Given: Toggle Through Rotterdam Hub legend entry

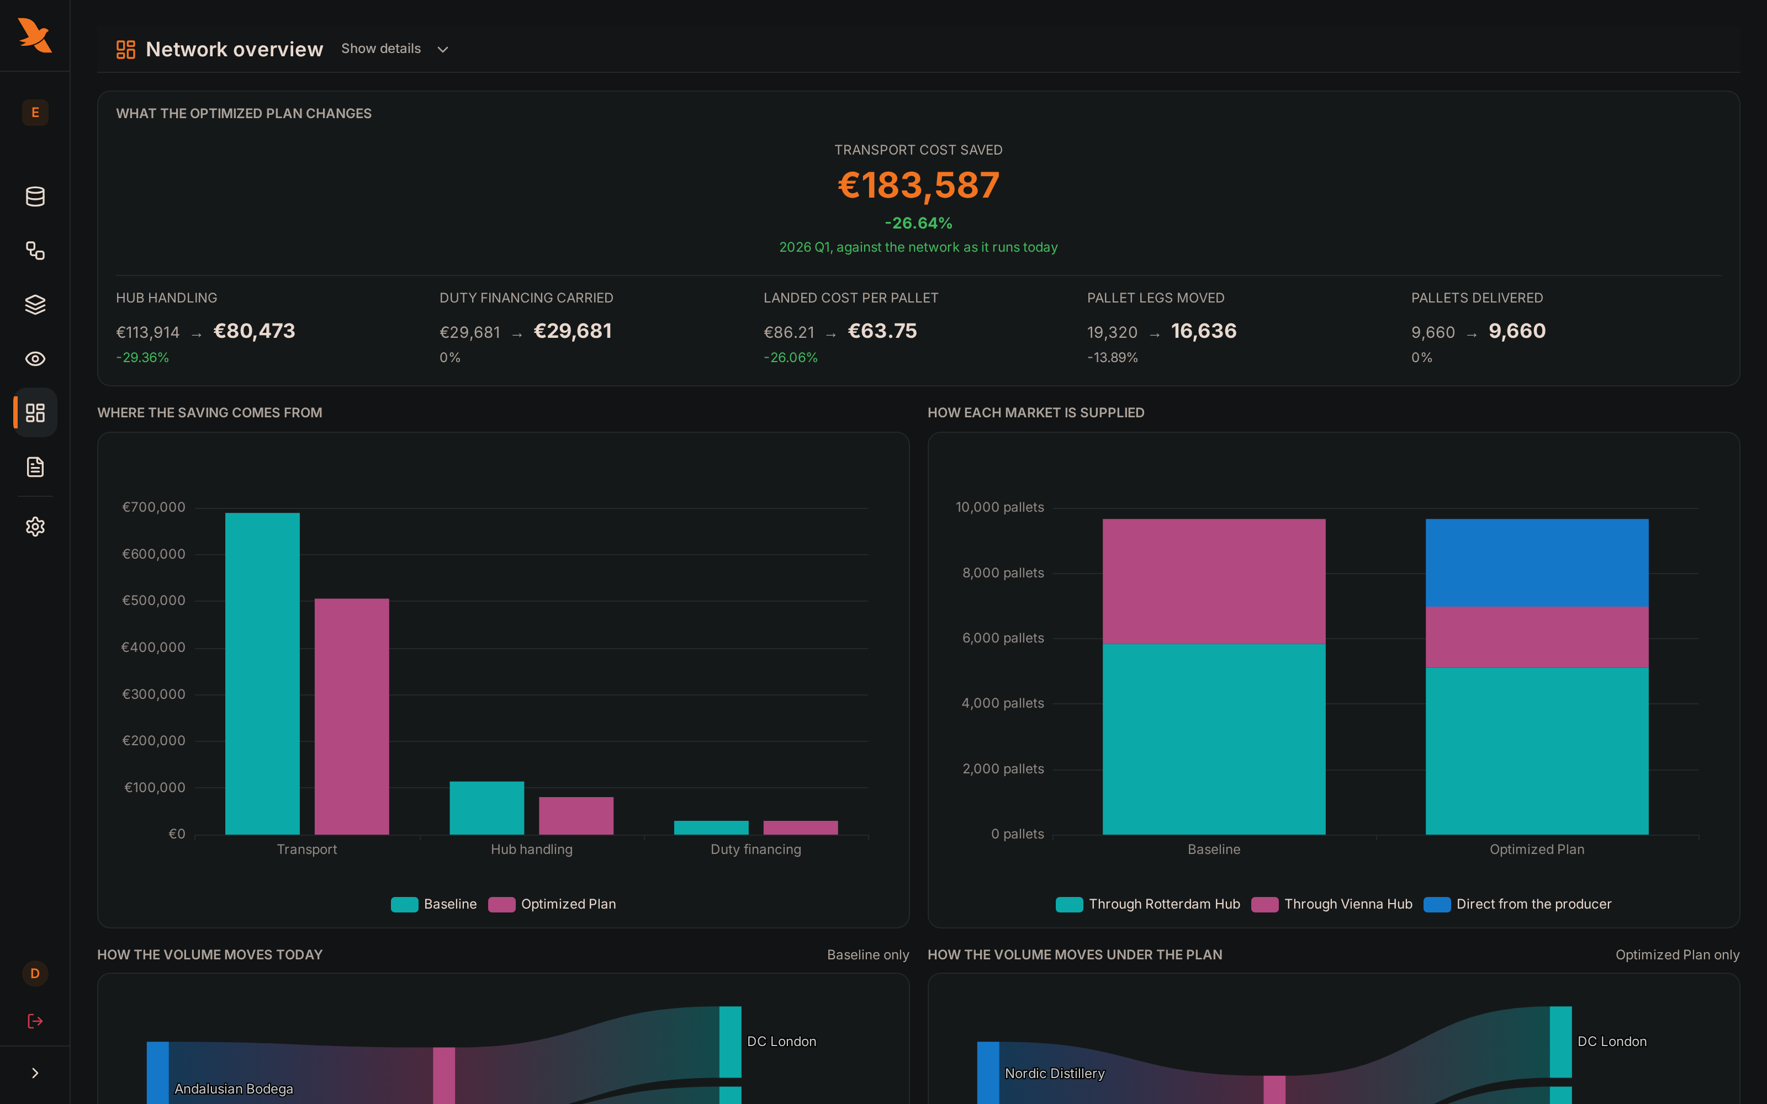Looking at the screenshot, I should point(1148,904).
